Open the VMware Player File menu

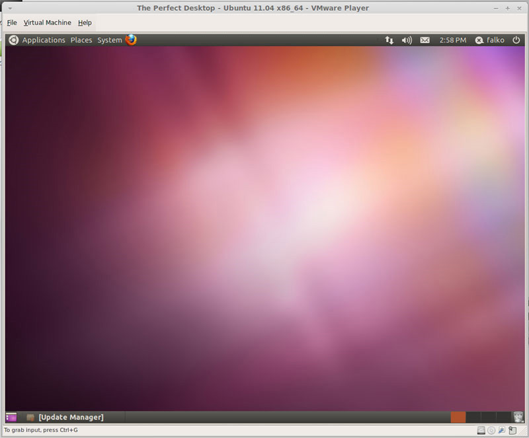[12, 22]
